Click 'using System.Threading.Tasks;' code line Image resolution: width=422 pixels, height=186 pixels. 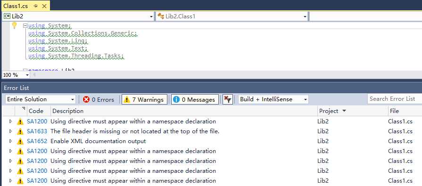click(76, 56)
